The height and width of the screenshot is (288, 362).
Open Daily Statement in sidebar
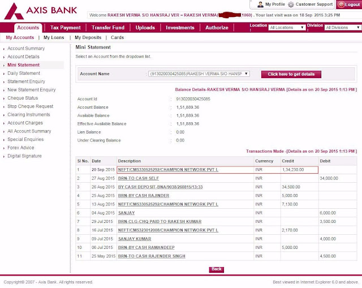point(24,74)
